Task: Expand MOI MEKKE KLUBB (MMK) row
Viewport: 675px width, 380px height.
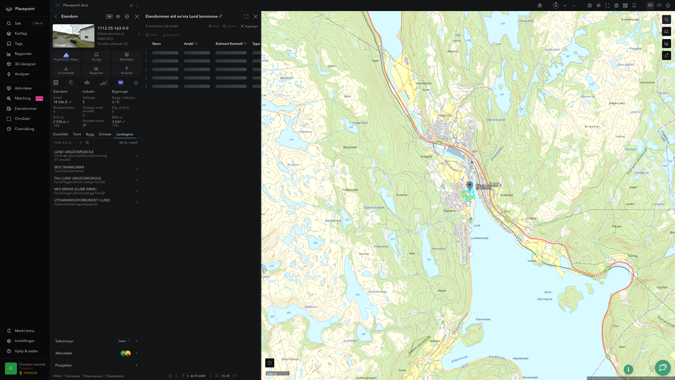Action: point(96,191)
